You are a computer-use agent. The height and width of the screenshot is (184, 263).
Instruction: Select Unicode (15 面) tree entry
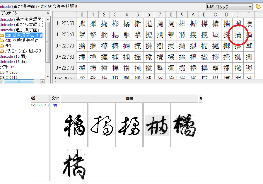coord(13,57)
